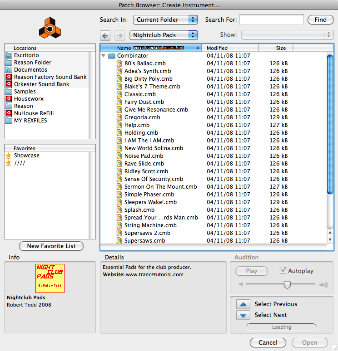Select the Escritorio desktop location icon
This screenshot has height=351, width=338.
pyautogui.click(x=9, y=55)
